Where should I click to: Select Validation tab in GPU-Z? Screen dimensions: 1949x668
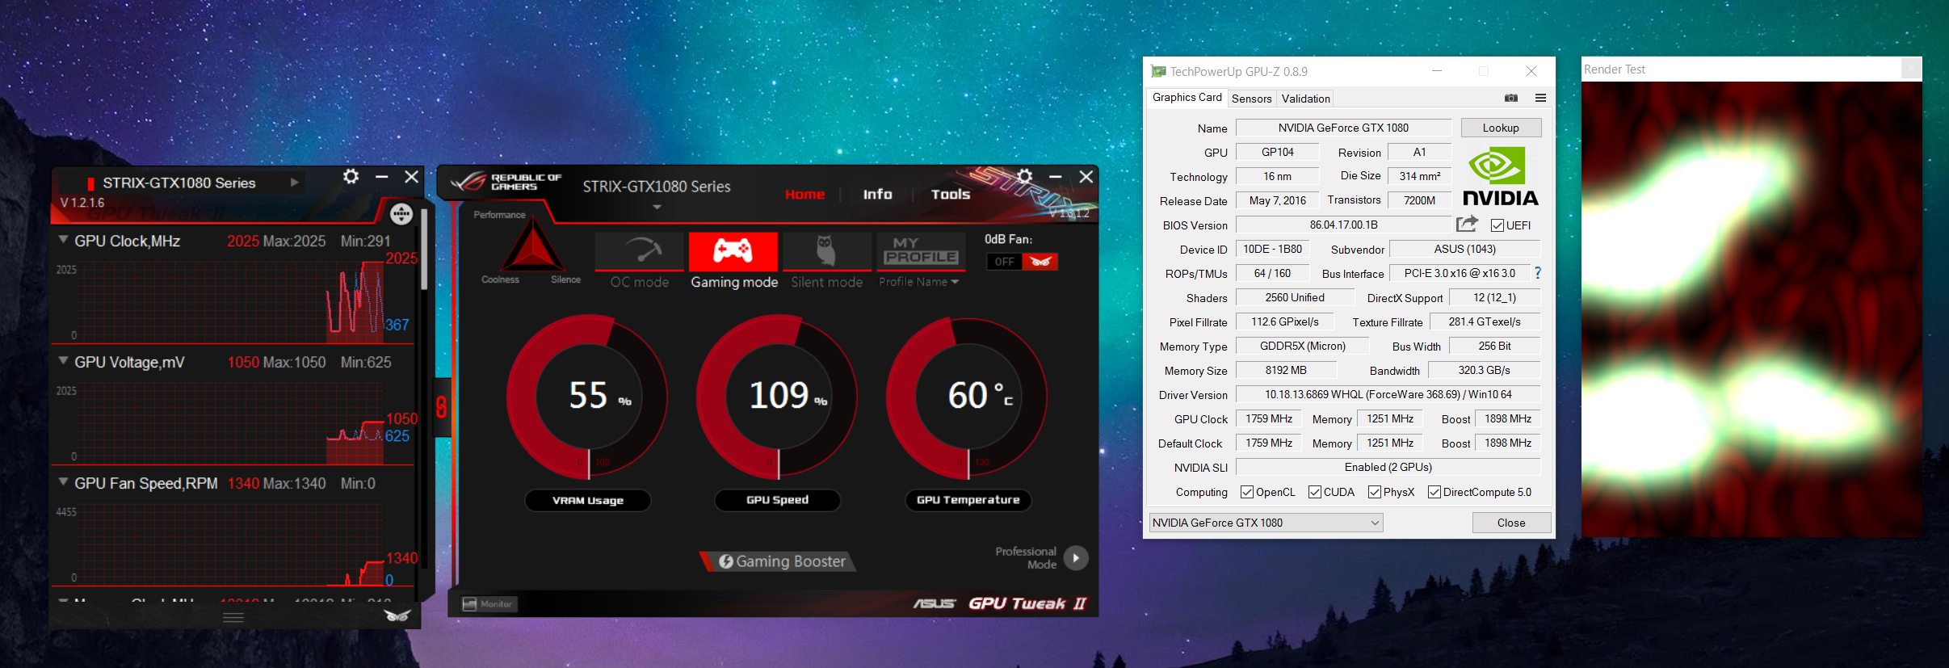click(1305, 99)
